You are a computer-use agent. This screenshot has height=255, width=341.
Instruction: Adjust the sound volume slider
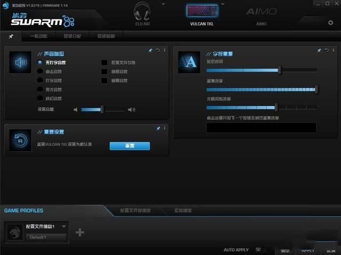(103, 110)
